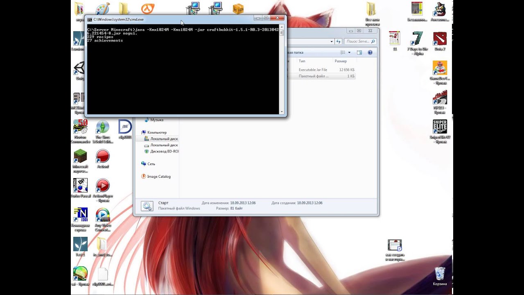524x295 pixels.
Task: Click the cmd.exe title bar icon
Action: (x=89, y=19)
